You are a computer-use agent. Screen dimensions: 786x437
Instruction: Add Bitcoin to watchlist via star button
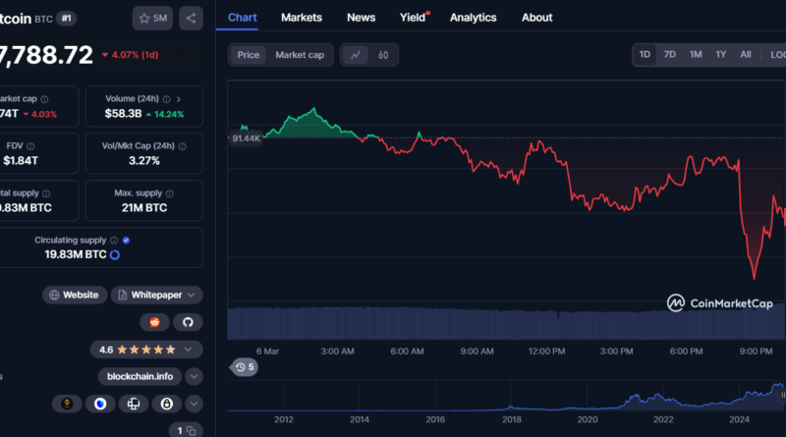pos(153,18)
